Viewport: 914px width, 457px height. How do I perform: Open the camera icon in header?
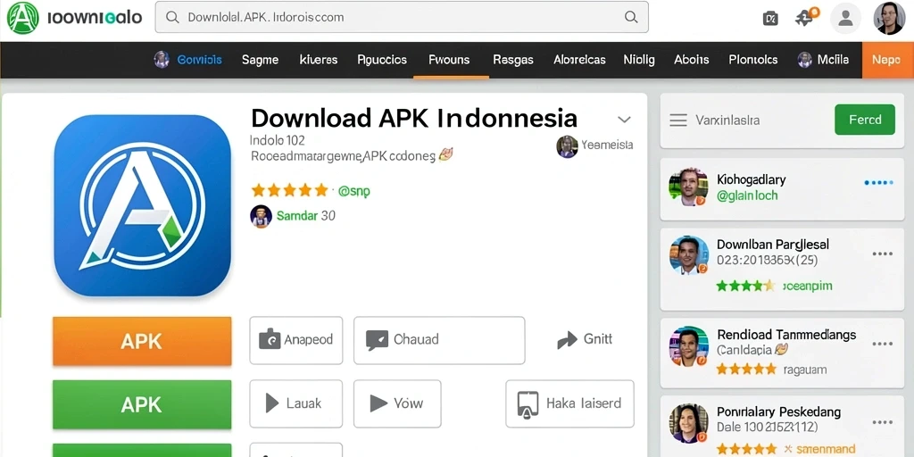coord(770,18)
